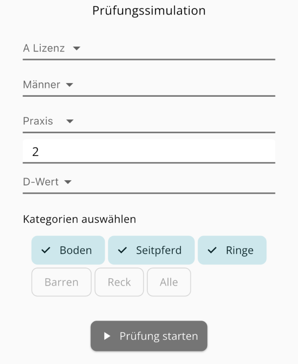Enable the Barren category chip
This screenshot has height=364, width=298.
coord(61,282)
